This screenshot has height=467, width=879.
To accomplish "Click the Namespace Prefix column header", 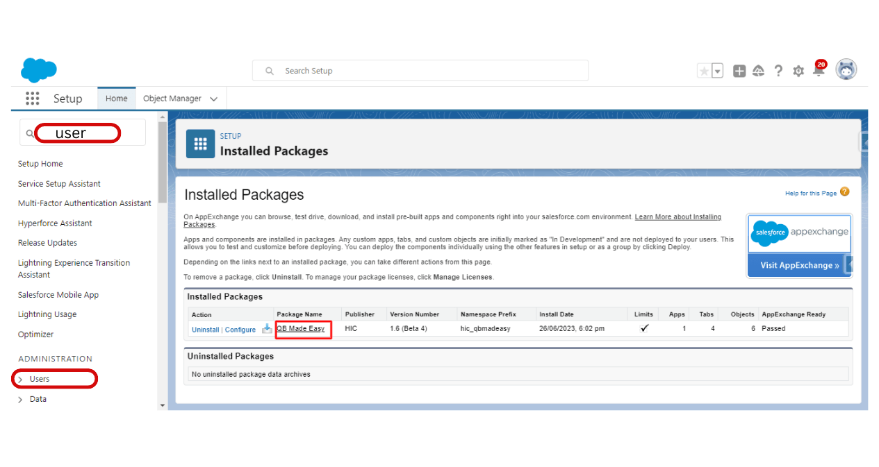I will [488, 314].
